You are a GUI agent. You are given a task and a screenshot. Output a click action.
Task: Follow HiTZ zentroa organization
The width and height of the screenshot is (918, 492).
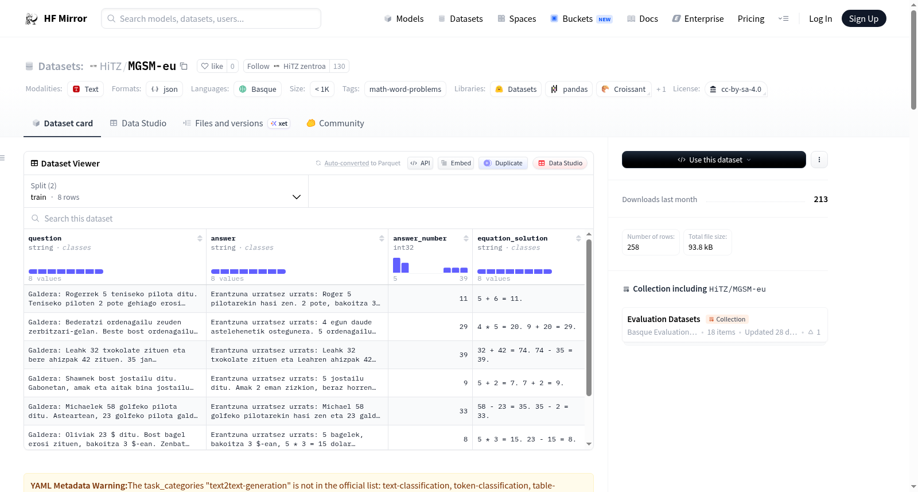286,66
